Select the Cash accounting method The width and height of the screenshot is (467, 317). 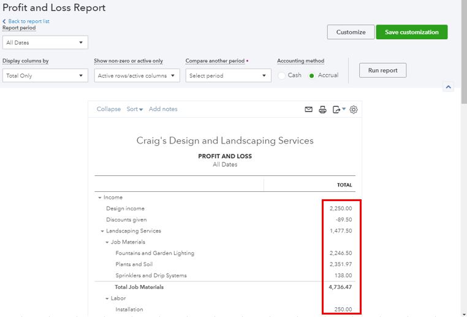(x=281, y=75)
